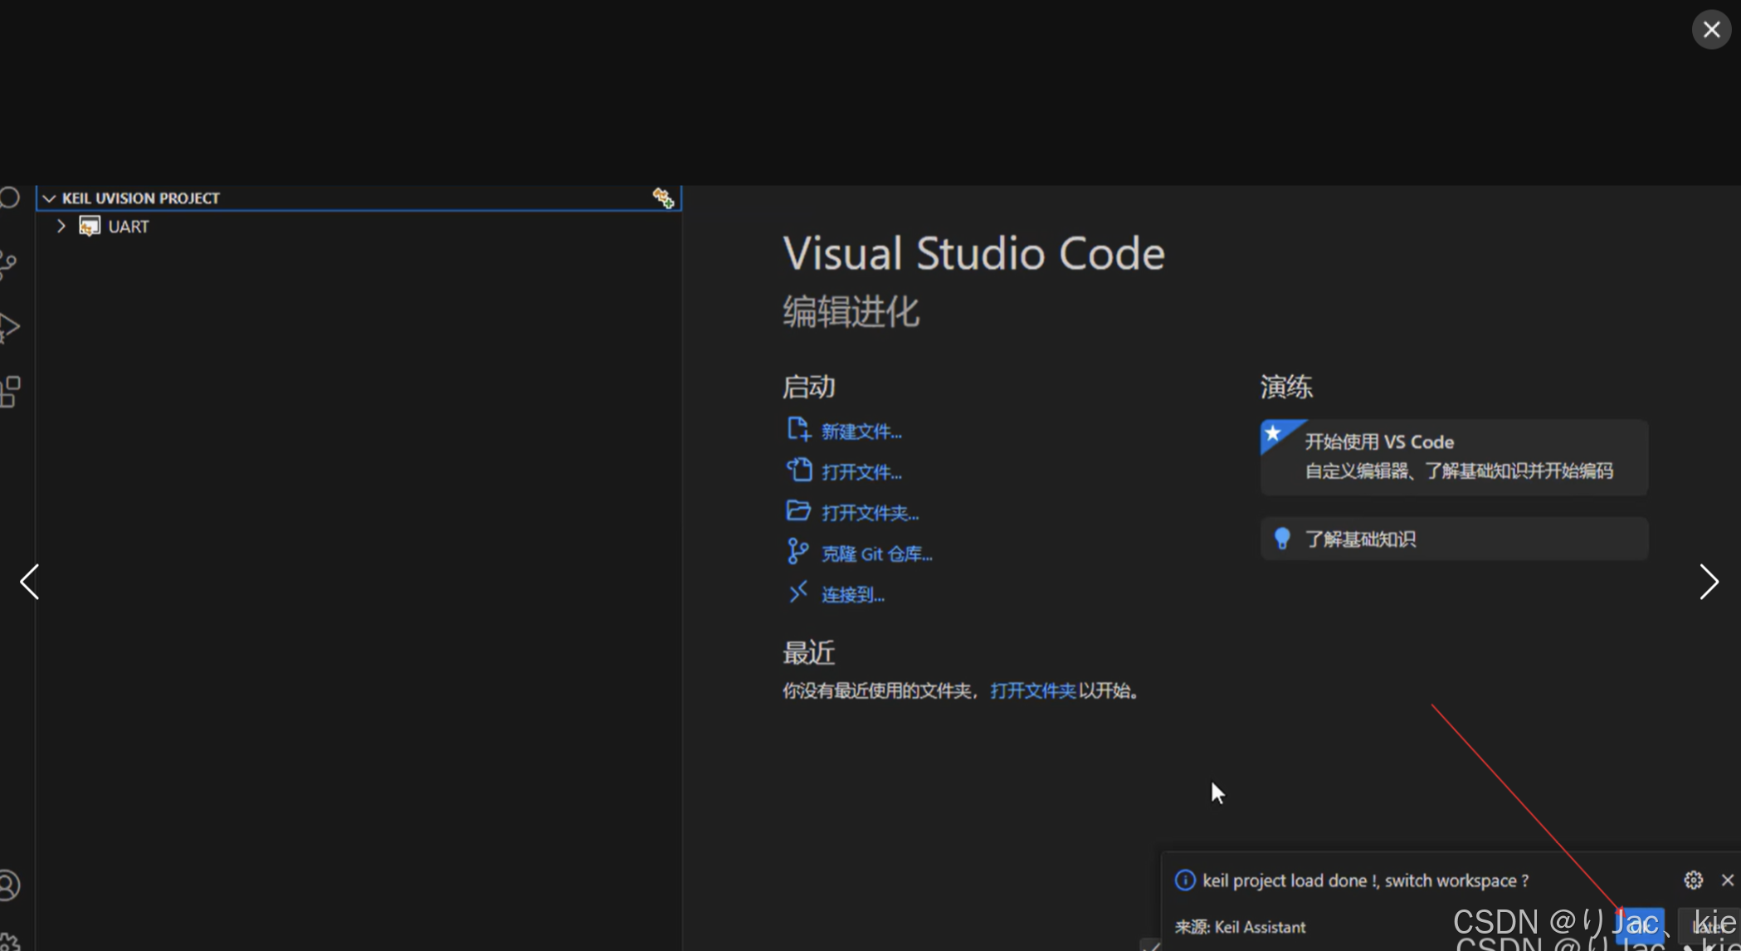Open the Accounts icon in the activity bar
The image size is (1741, 951).
(8, 886)
